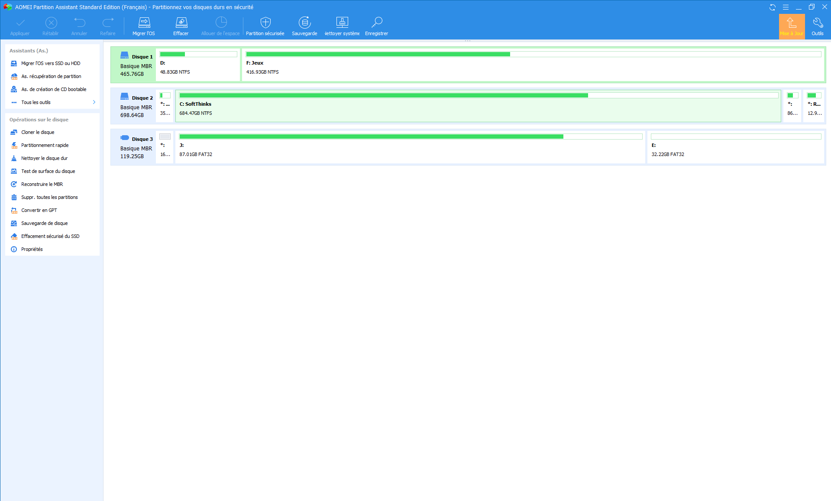Select the F: Jeux partition
Image resolution: width=831 pixels, height=501 pixels.
(x=533, y=65)
